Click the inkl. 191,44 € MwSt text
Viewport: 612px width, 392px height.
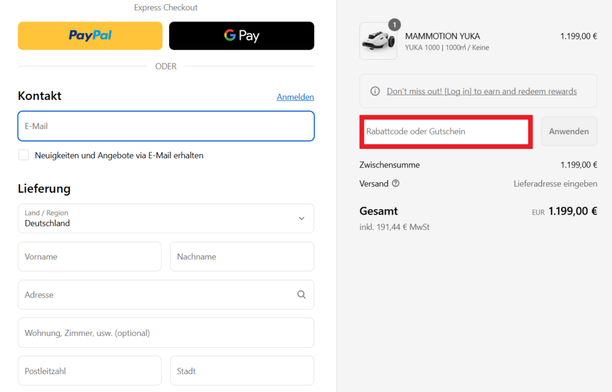coord(394,227)
